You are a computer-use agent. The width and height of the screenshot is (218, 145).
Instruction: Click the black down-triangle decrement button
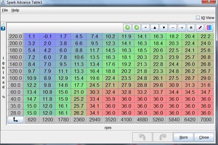pyautogui.click(x=164, y=28)
